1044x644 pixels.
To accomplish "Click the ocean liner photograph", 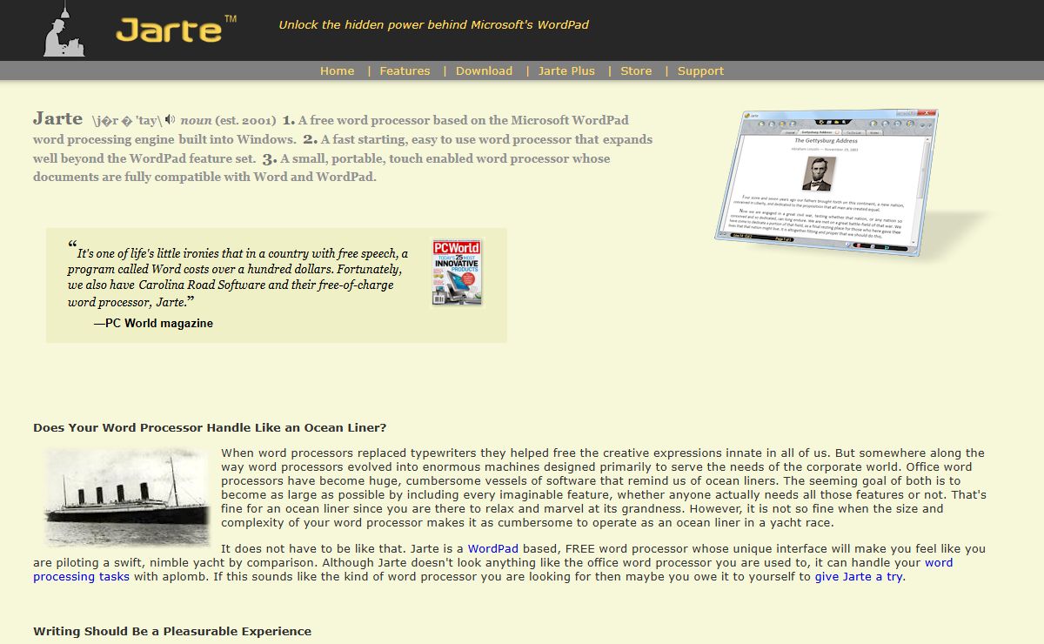I will [127, 497].
